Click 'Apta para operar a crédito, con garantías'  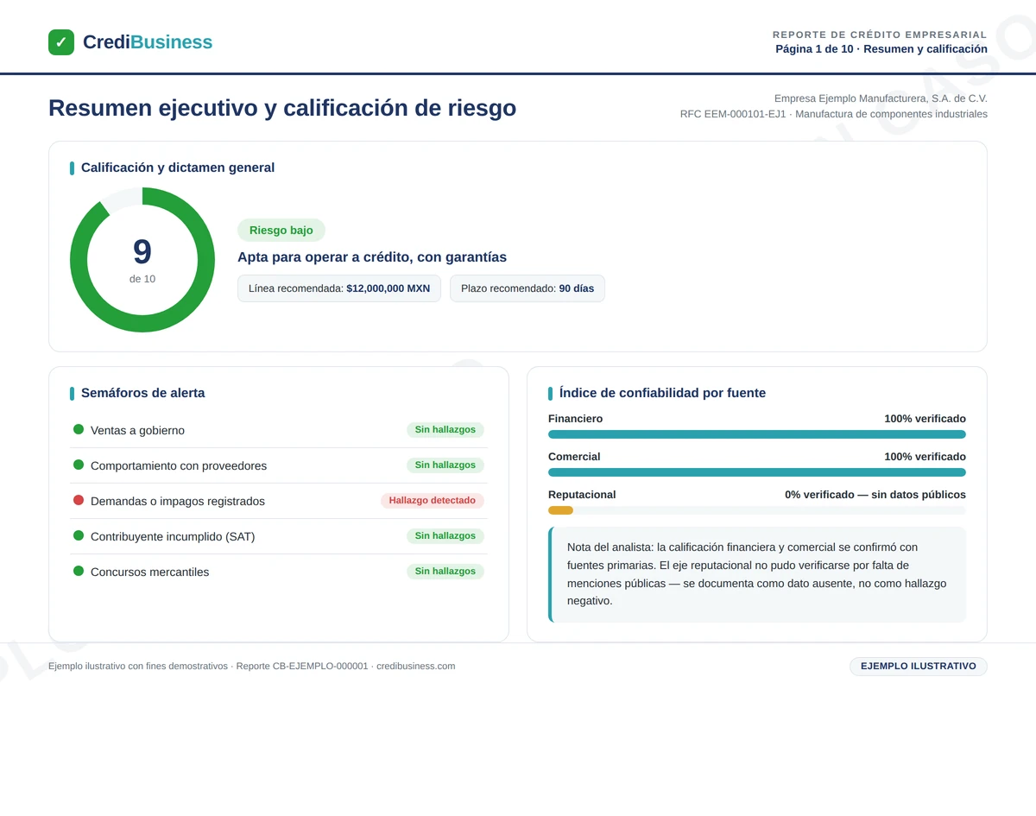[372, 257]
